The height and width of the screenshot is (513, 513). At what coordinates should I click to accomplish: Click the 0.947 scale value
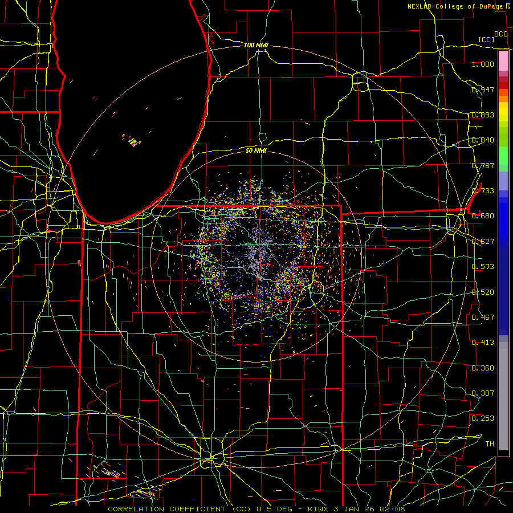coord(483,89)
